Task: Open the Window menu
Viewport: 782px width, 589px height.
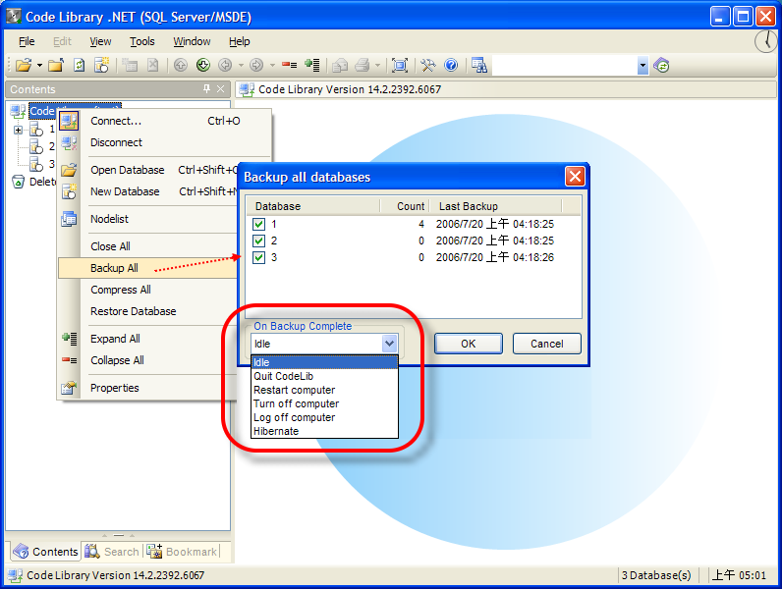Action: (192, 41)
